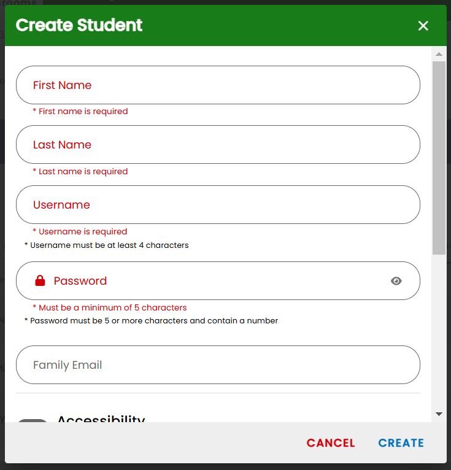Click the scrollbar up arrow
Screen dimensions: 451x470
[439, 54]
